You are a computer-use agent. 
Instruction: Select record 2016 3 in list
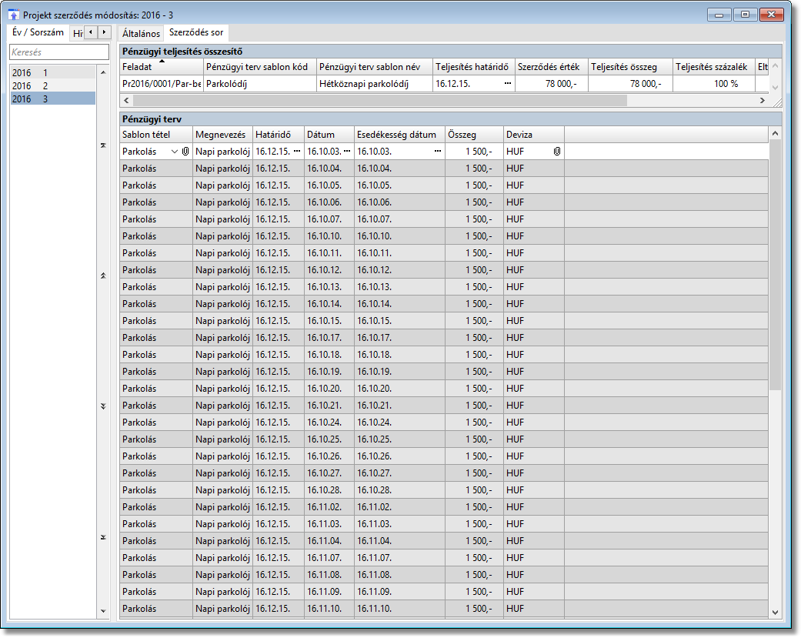[52, 99]
